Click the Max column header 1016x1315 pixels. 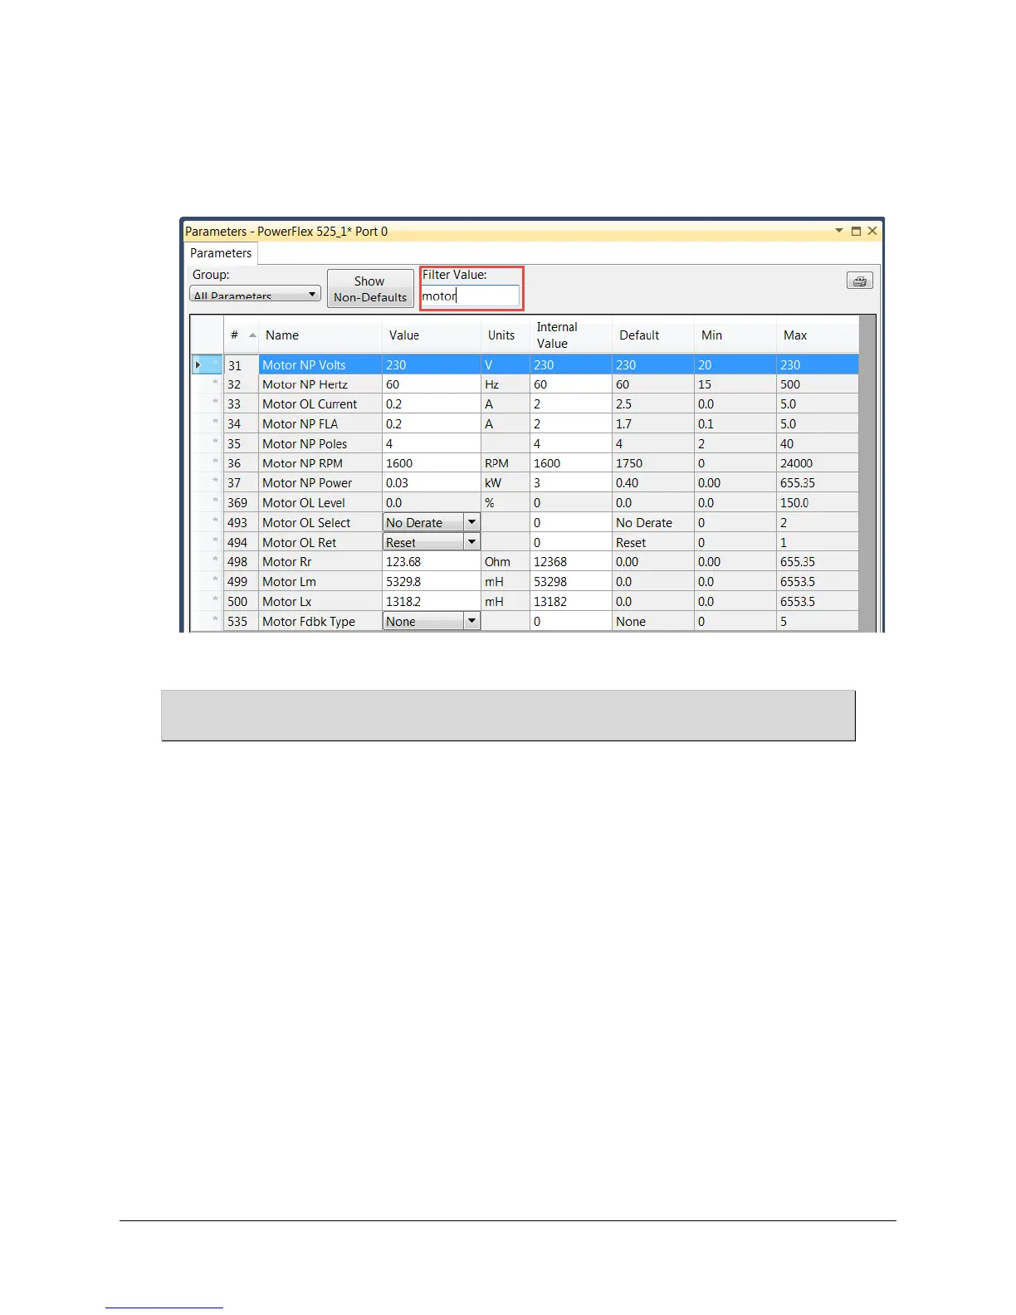click(x=818, y=335)
